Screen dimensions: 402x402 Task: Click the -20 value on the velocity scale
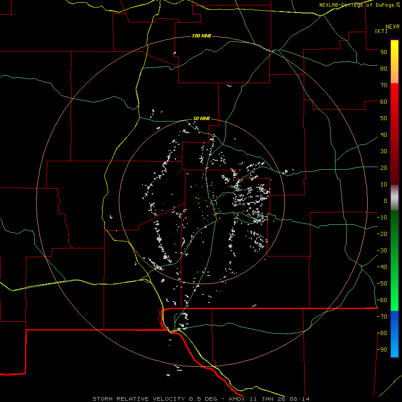[x=382, y=234]
